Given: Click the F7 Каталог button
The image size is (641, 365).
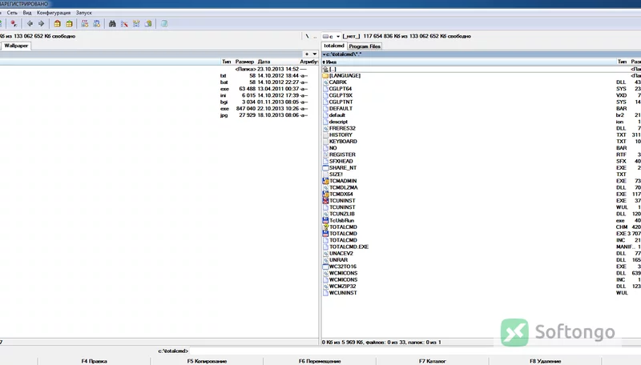Looking at the screenshot, I should point(433,361).
